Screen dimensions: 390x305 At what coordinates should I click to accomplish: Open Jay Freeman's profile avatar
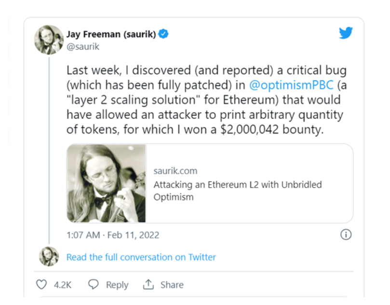click(49, 39)
